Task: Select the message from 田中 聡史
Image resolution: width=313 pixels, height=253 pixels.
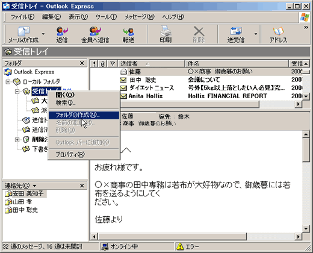Action: click(x=196, y=80)
